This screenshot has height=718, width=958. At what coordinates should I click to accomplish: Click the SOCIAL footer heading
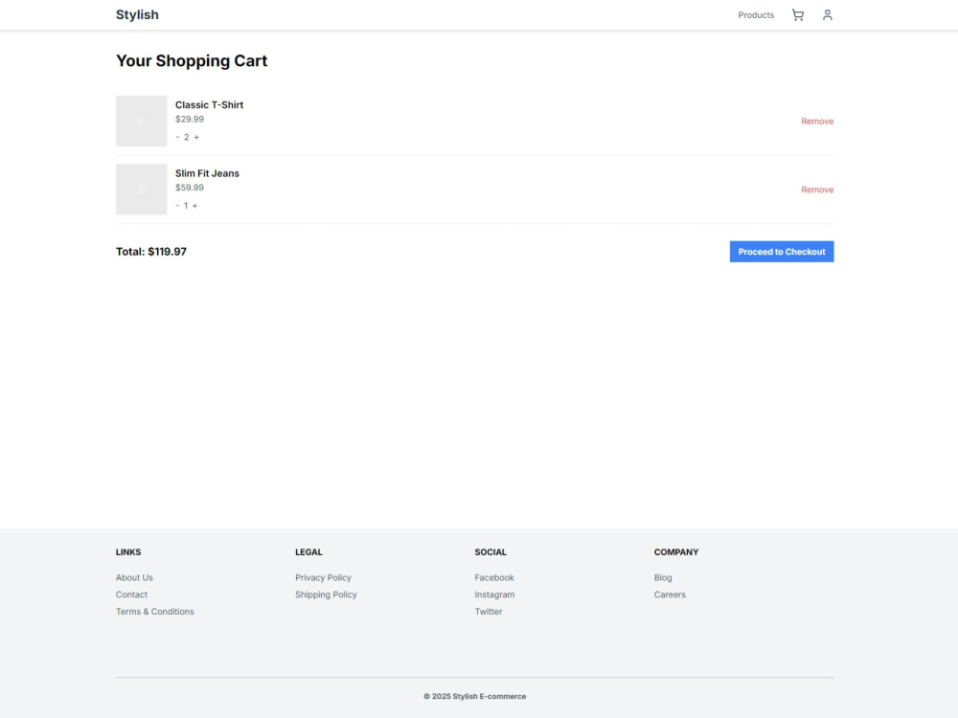tap(490, 552)
